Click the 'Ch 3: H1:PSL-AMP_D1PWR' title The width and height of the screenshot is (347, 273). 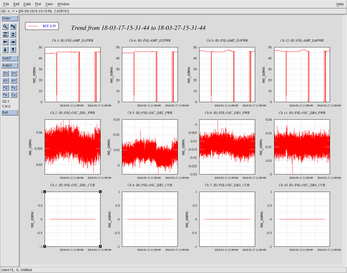pos(73,41)
